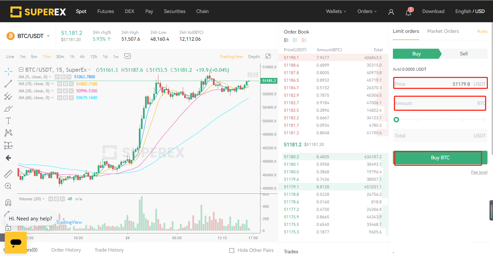Select the brush drawing tool
Viewport: 493px width, 256px height.
pyautogui.click(x=8, y=108)
